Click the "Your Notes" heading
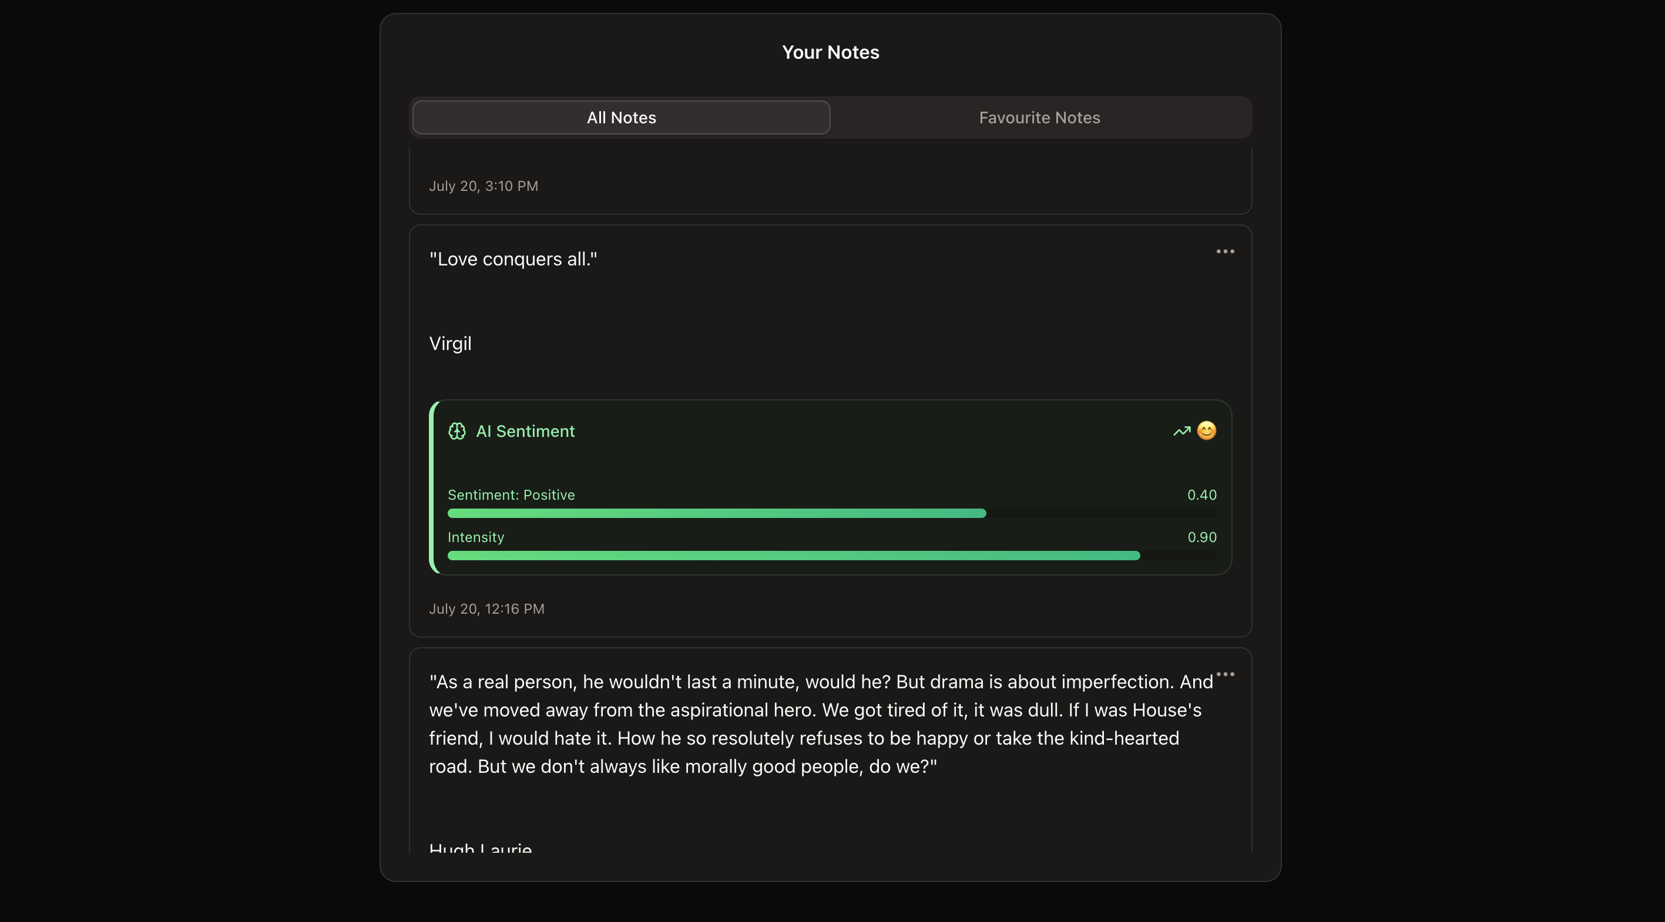1665x922 pixels. [x=831, y=52]
